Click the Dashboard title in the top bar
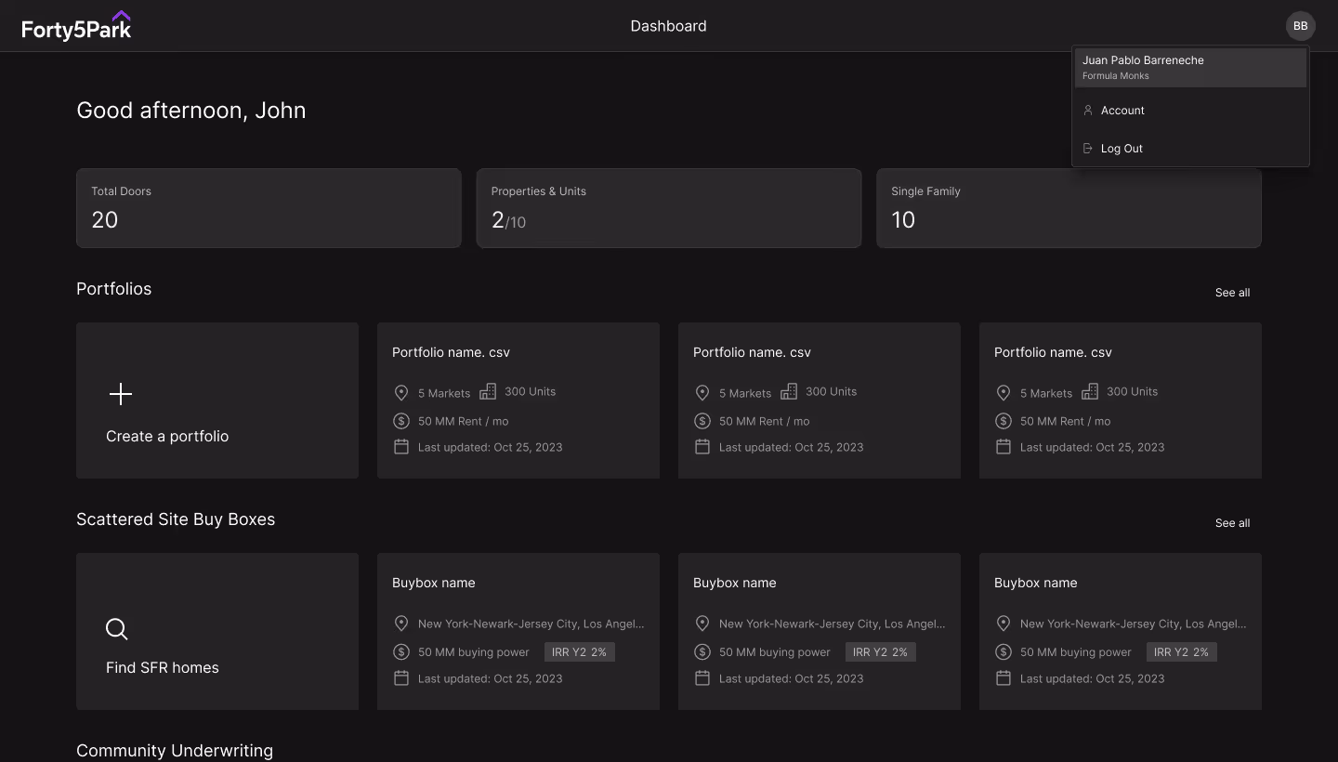Image resolution: width=1338 pixels, height=762 pixels. click(x=669, y=26)
